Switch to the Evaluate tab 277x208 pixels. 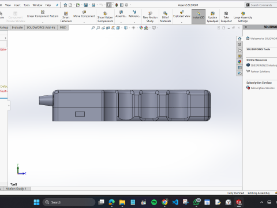tap(17, 28)
